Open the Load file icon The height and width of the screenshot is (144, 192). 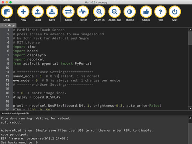[x=37, y=13]
